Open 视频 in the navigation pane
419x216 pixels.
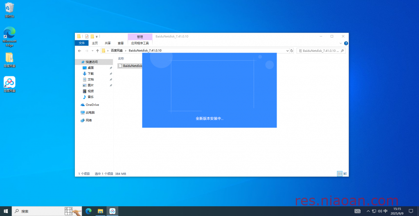[90, 91]
